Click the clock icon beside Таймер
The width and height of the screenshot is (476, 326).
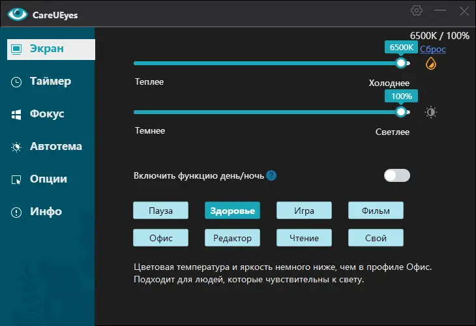16,82
